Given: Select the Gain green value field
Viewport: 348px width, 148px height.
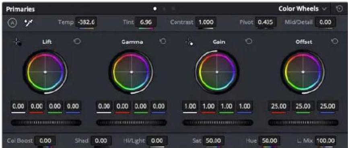Looking at the screenshot, I should pos(227,106).
